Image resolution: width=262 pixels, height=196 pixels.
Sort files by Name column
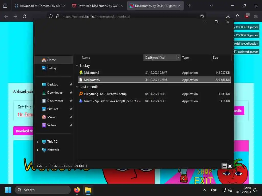pyautogui.click(x=86, y=58)
